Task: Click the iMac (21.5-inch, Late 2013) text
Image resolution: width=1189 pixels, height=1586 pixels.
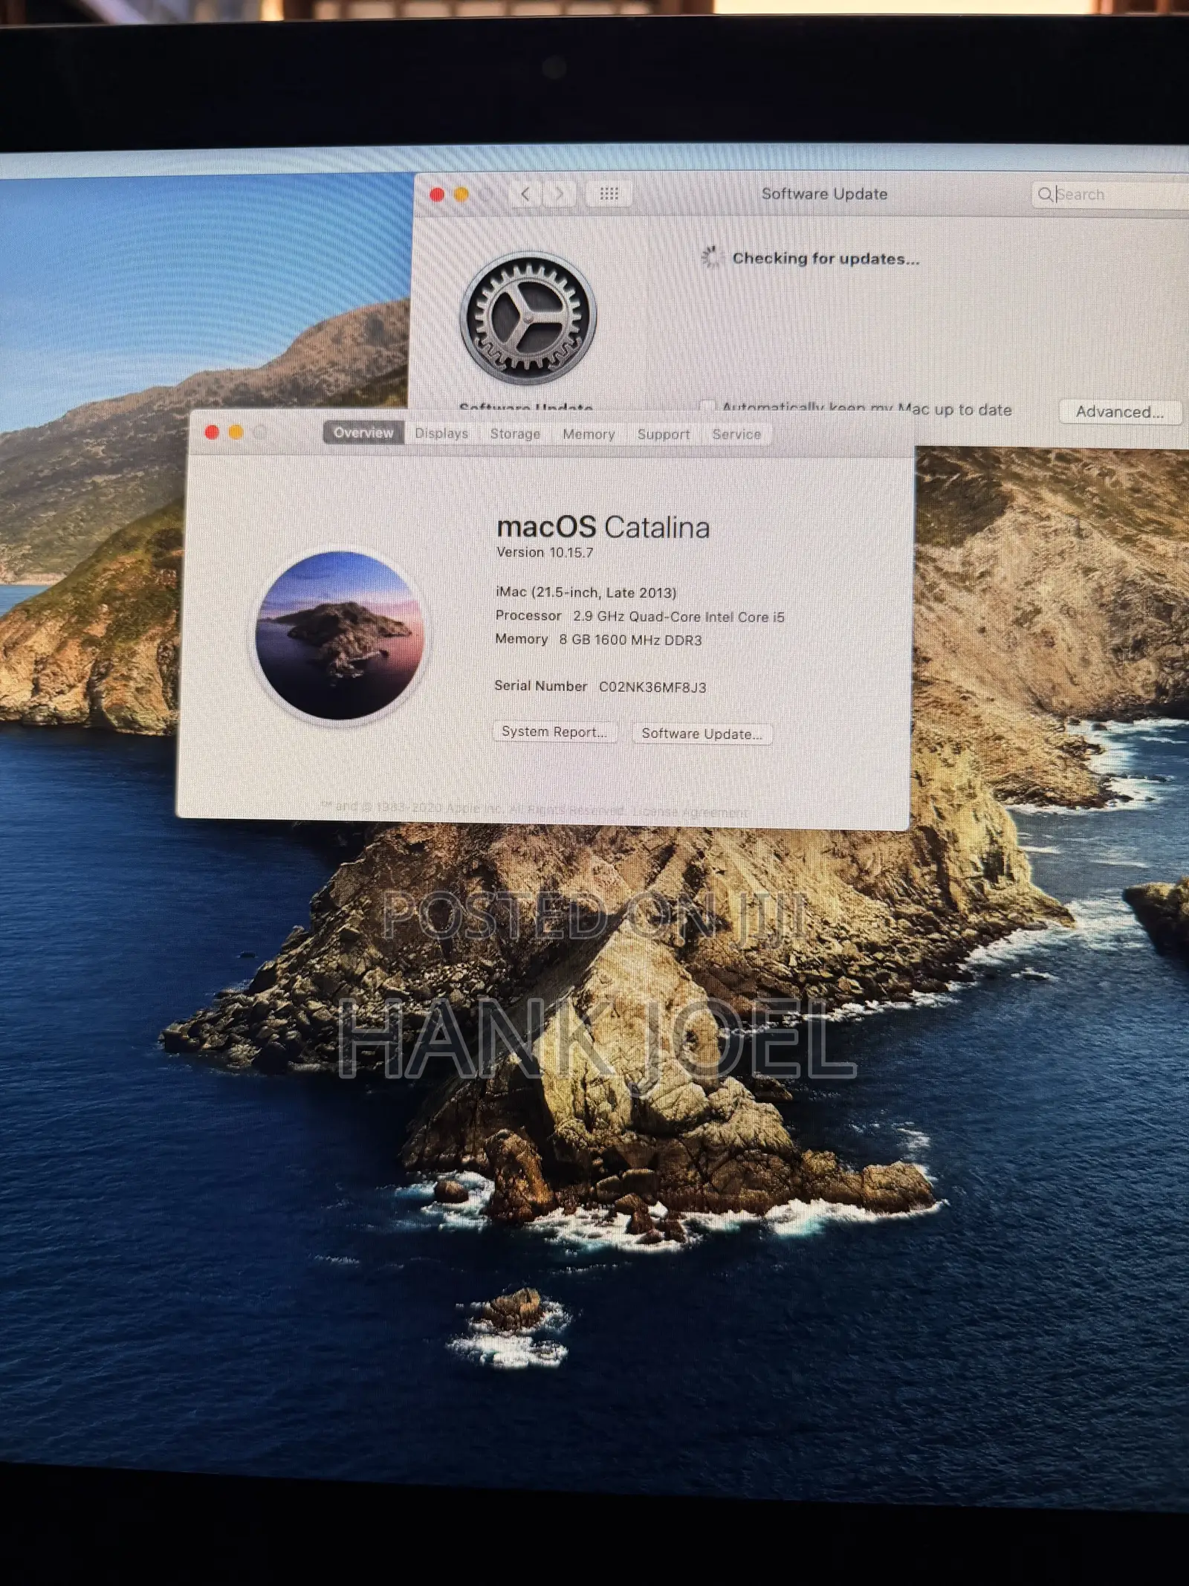Action: [x=586, y=592]
